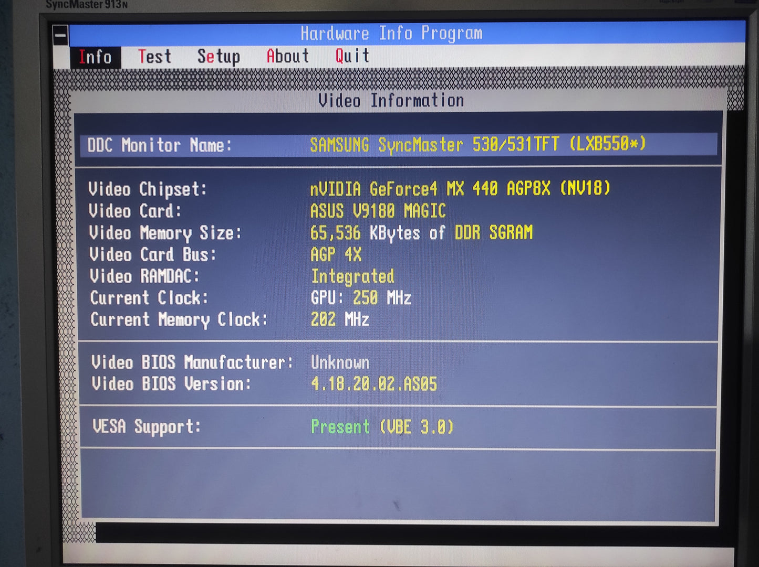Open the Test menu
The height and width of the screenshot is (567, 759).
pos(154,56)
